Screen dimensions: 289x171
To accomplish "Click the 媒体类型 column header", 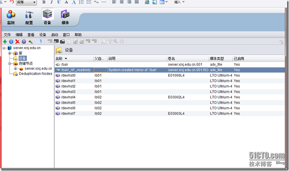I will coord(221,59).
